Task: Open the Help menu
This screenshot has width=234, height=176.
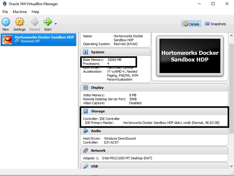Action: (35, 12)
